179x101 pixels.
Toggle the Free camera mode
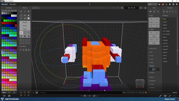[128, 93]
